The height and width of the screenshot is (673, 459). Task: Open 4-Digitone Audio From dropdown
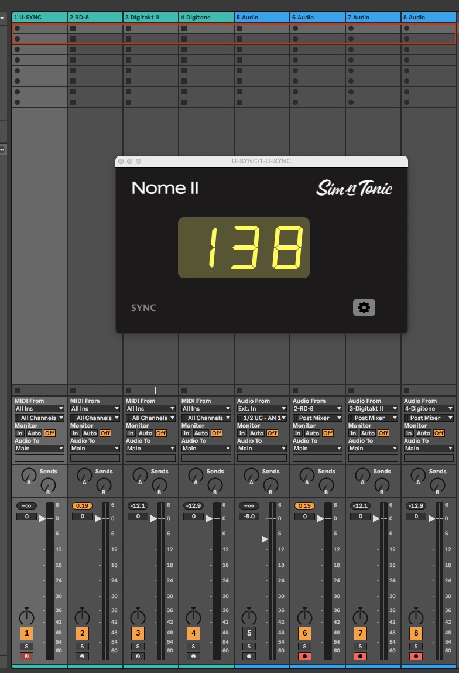(x=429, y=409)
